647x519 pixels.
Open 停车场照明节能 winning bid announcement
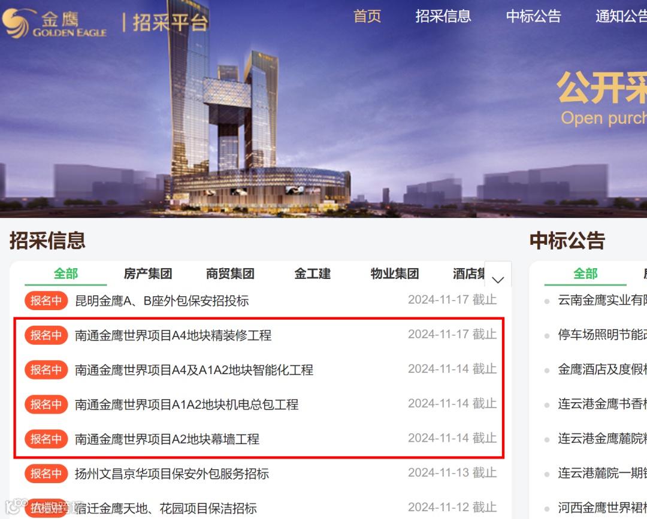(x=602, y=335)
